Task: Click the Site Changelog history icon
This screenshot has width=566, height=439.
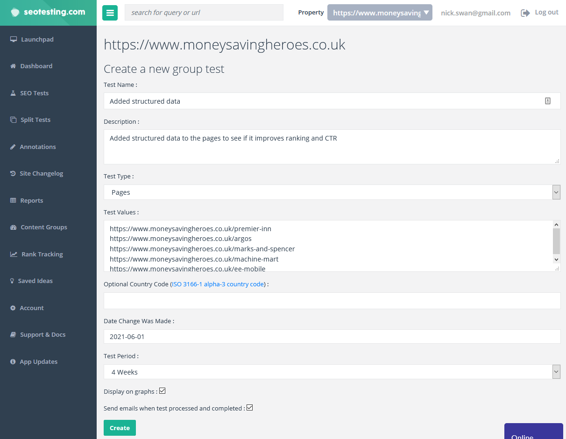Action: (x=13, y=173)
